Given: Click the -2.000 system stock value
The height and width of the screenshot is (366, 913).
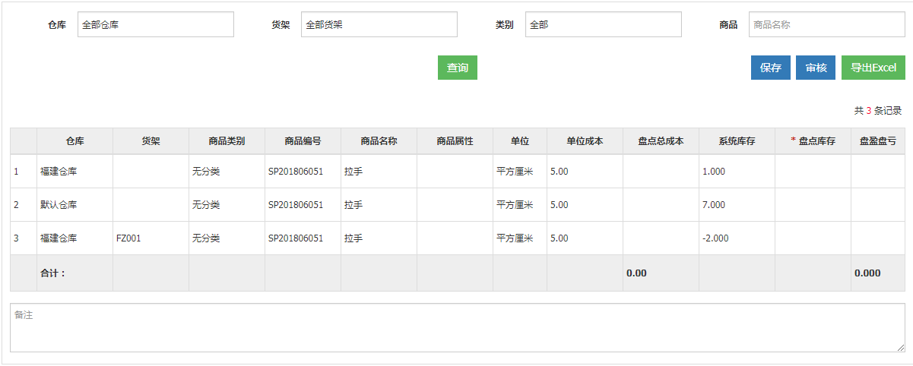Looking at the screenshot, I should click(x=715, y=238).
